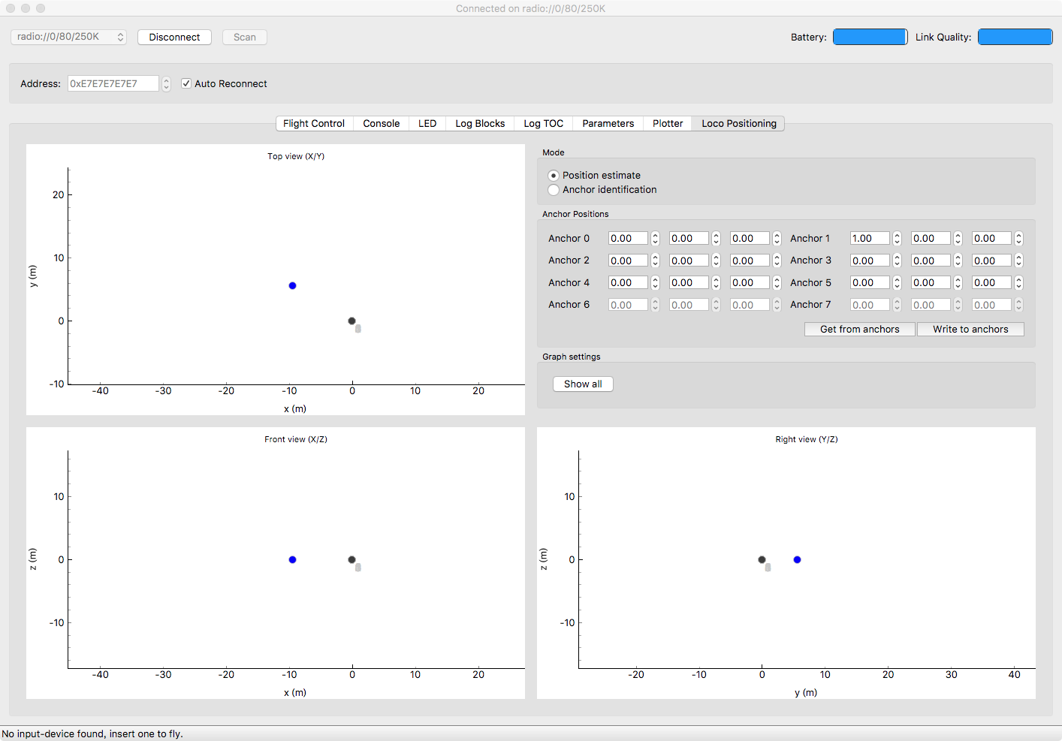Click the Address field stepper arrows
This screenshot has height=741, width=1062.
[166, 84]
